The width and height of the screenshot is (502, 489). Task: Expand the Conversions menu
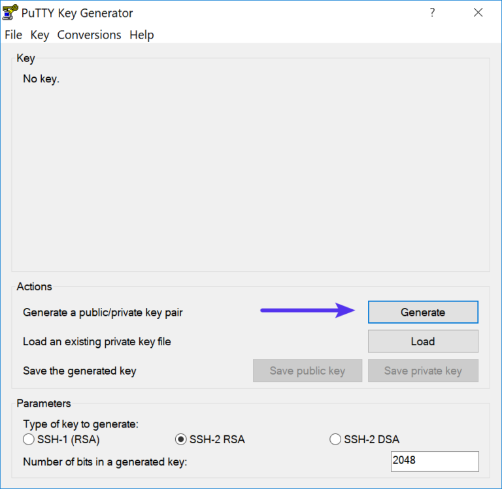click(x=89, y=35)
